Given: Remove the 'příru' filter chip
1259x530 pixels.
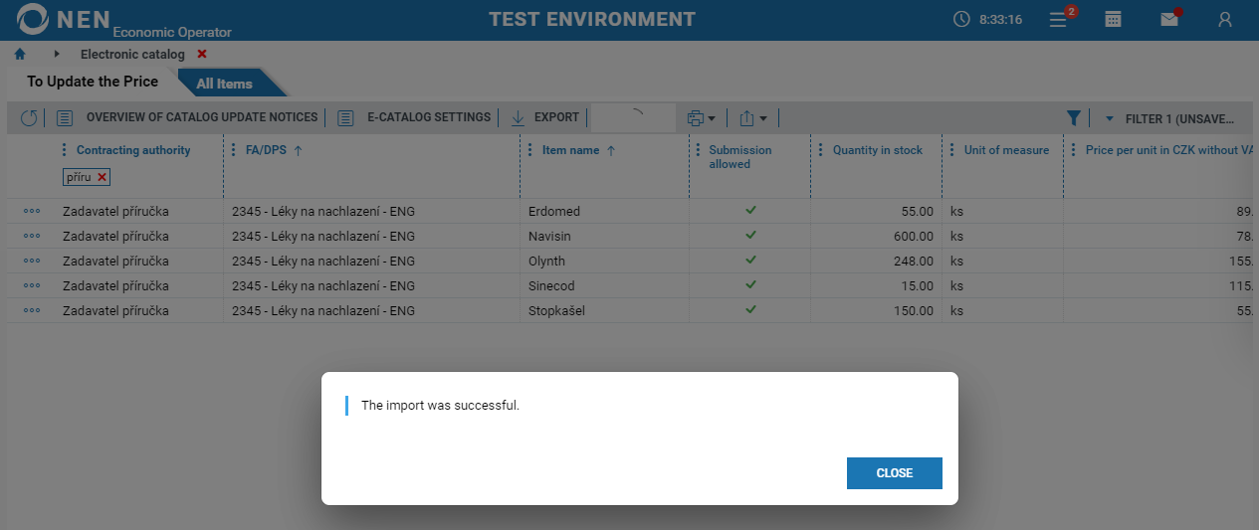Looking at the screenshot, I should (102, 177).
